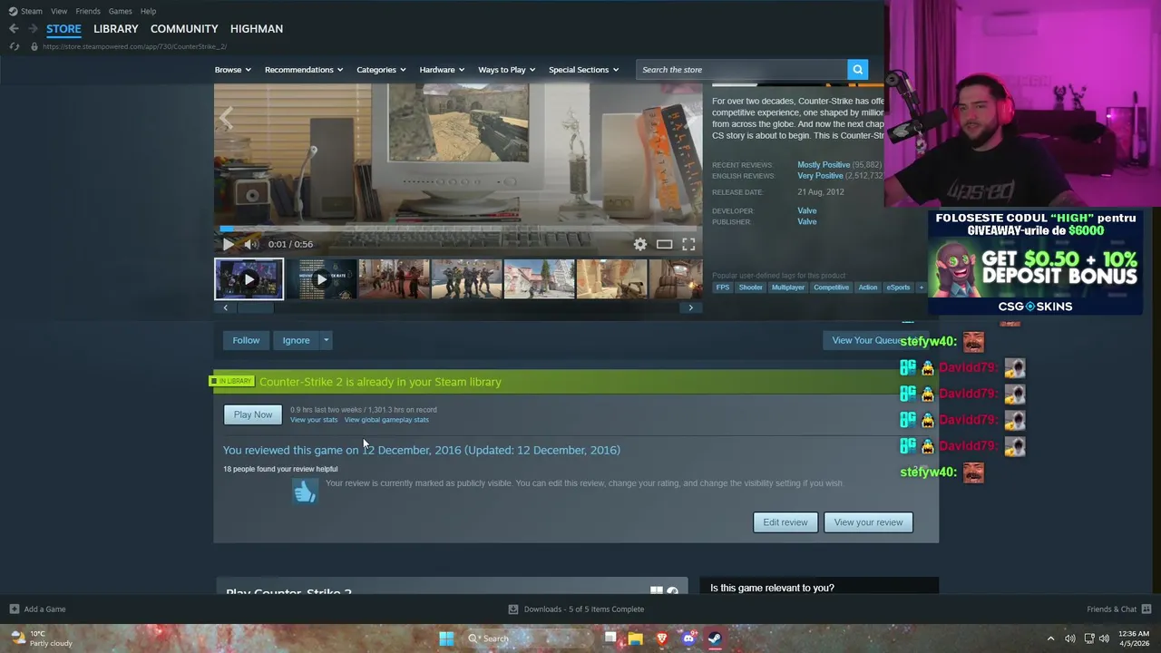Viewport: 1161px width, 653px height.
Task: Click the View your review button
Action: 868,522
